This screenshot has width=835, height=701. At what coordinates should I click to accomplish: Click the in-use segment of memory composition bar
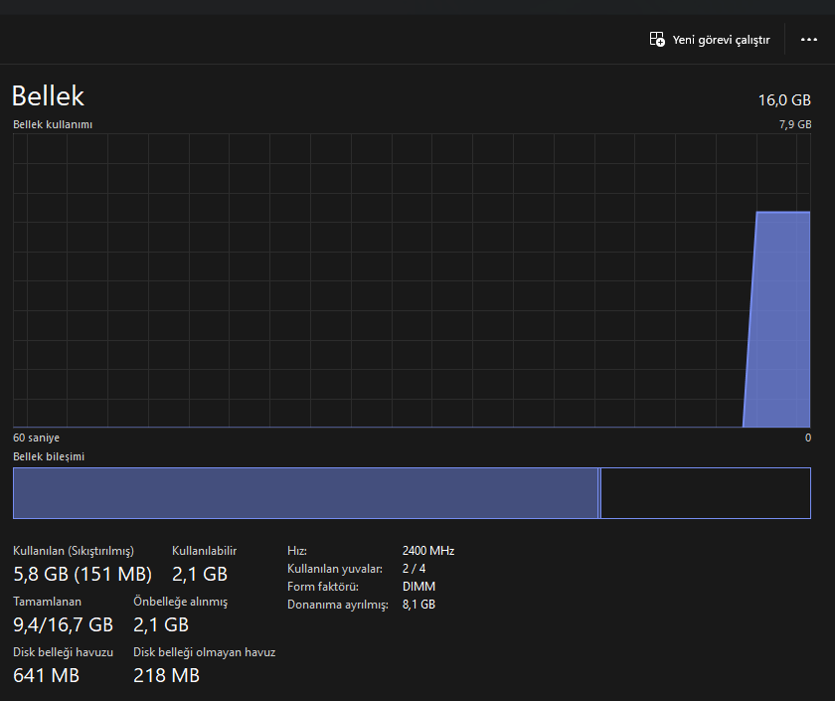click(305, 493)
